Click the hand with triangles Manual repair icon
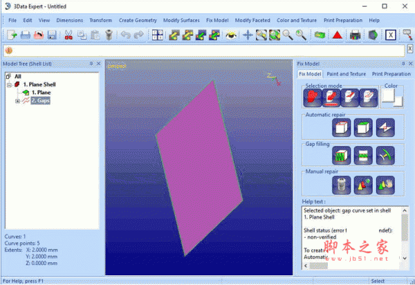This screenshot has width=415, height=285. pos(385,185)
